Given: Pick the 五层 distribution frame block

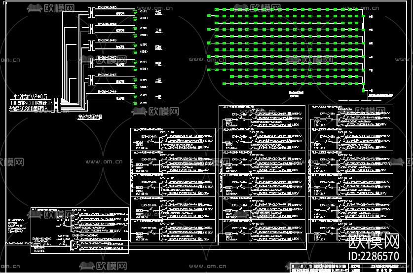Looking at the screenshot, I should click(x=91, y=29).
